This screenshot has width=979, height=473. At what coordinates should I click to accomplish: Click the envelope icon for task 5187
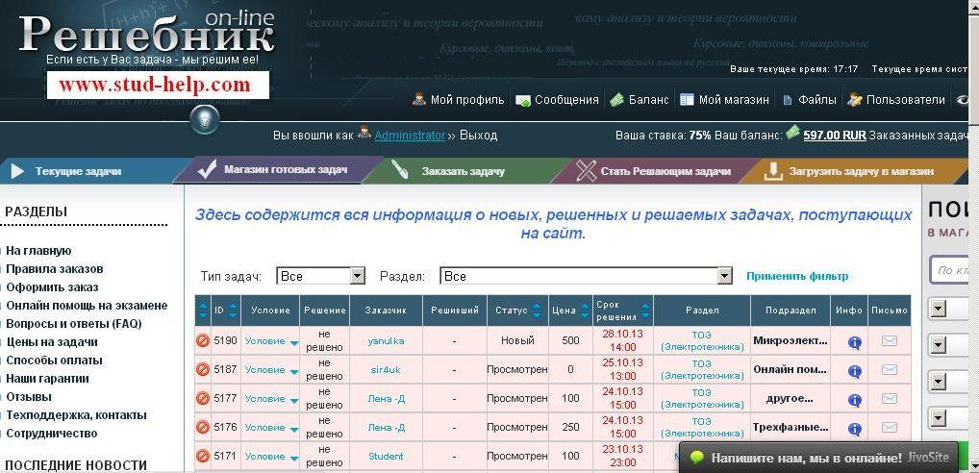point(890,369)
